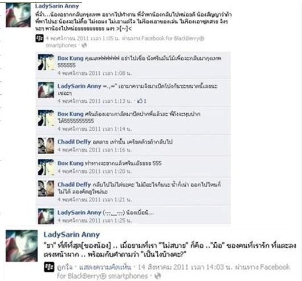Click the แสดงความคิดเห็น (Comment) link on the bottom post
Viewport: 302px width, 281px height.
pyautogui.click(x=105, y=267)
